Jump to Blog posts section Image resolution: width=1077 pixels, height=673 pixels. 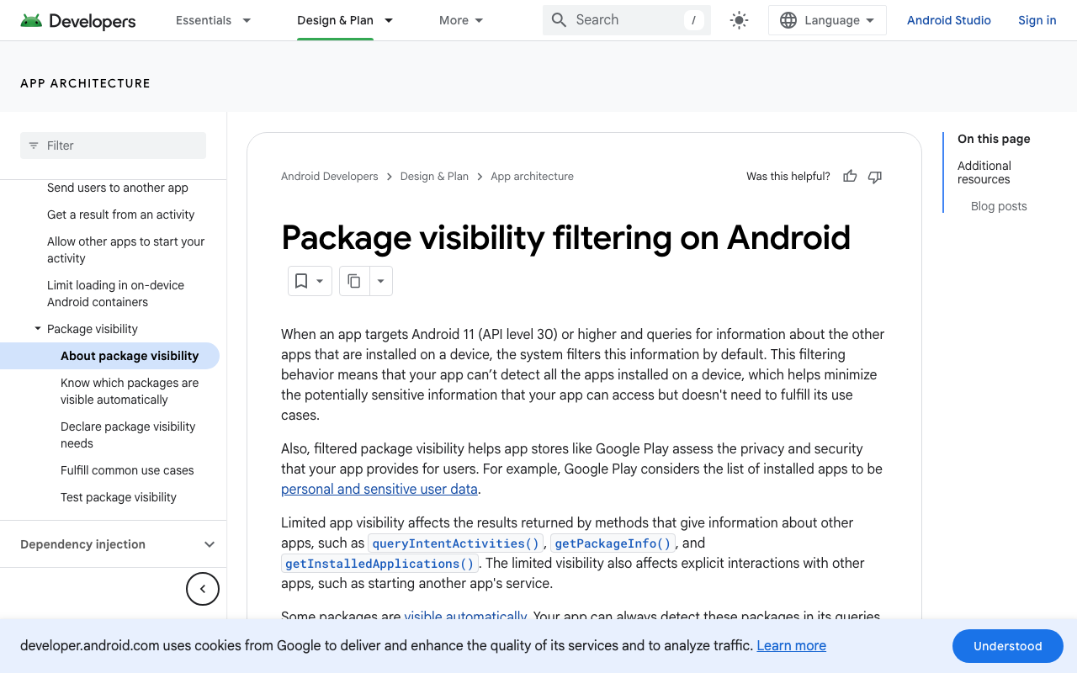[x=999, y=206]
